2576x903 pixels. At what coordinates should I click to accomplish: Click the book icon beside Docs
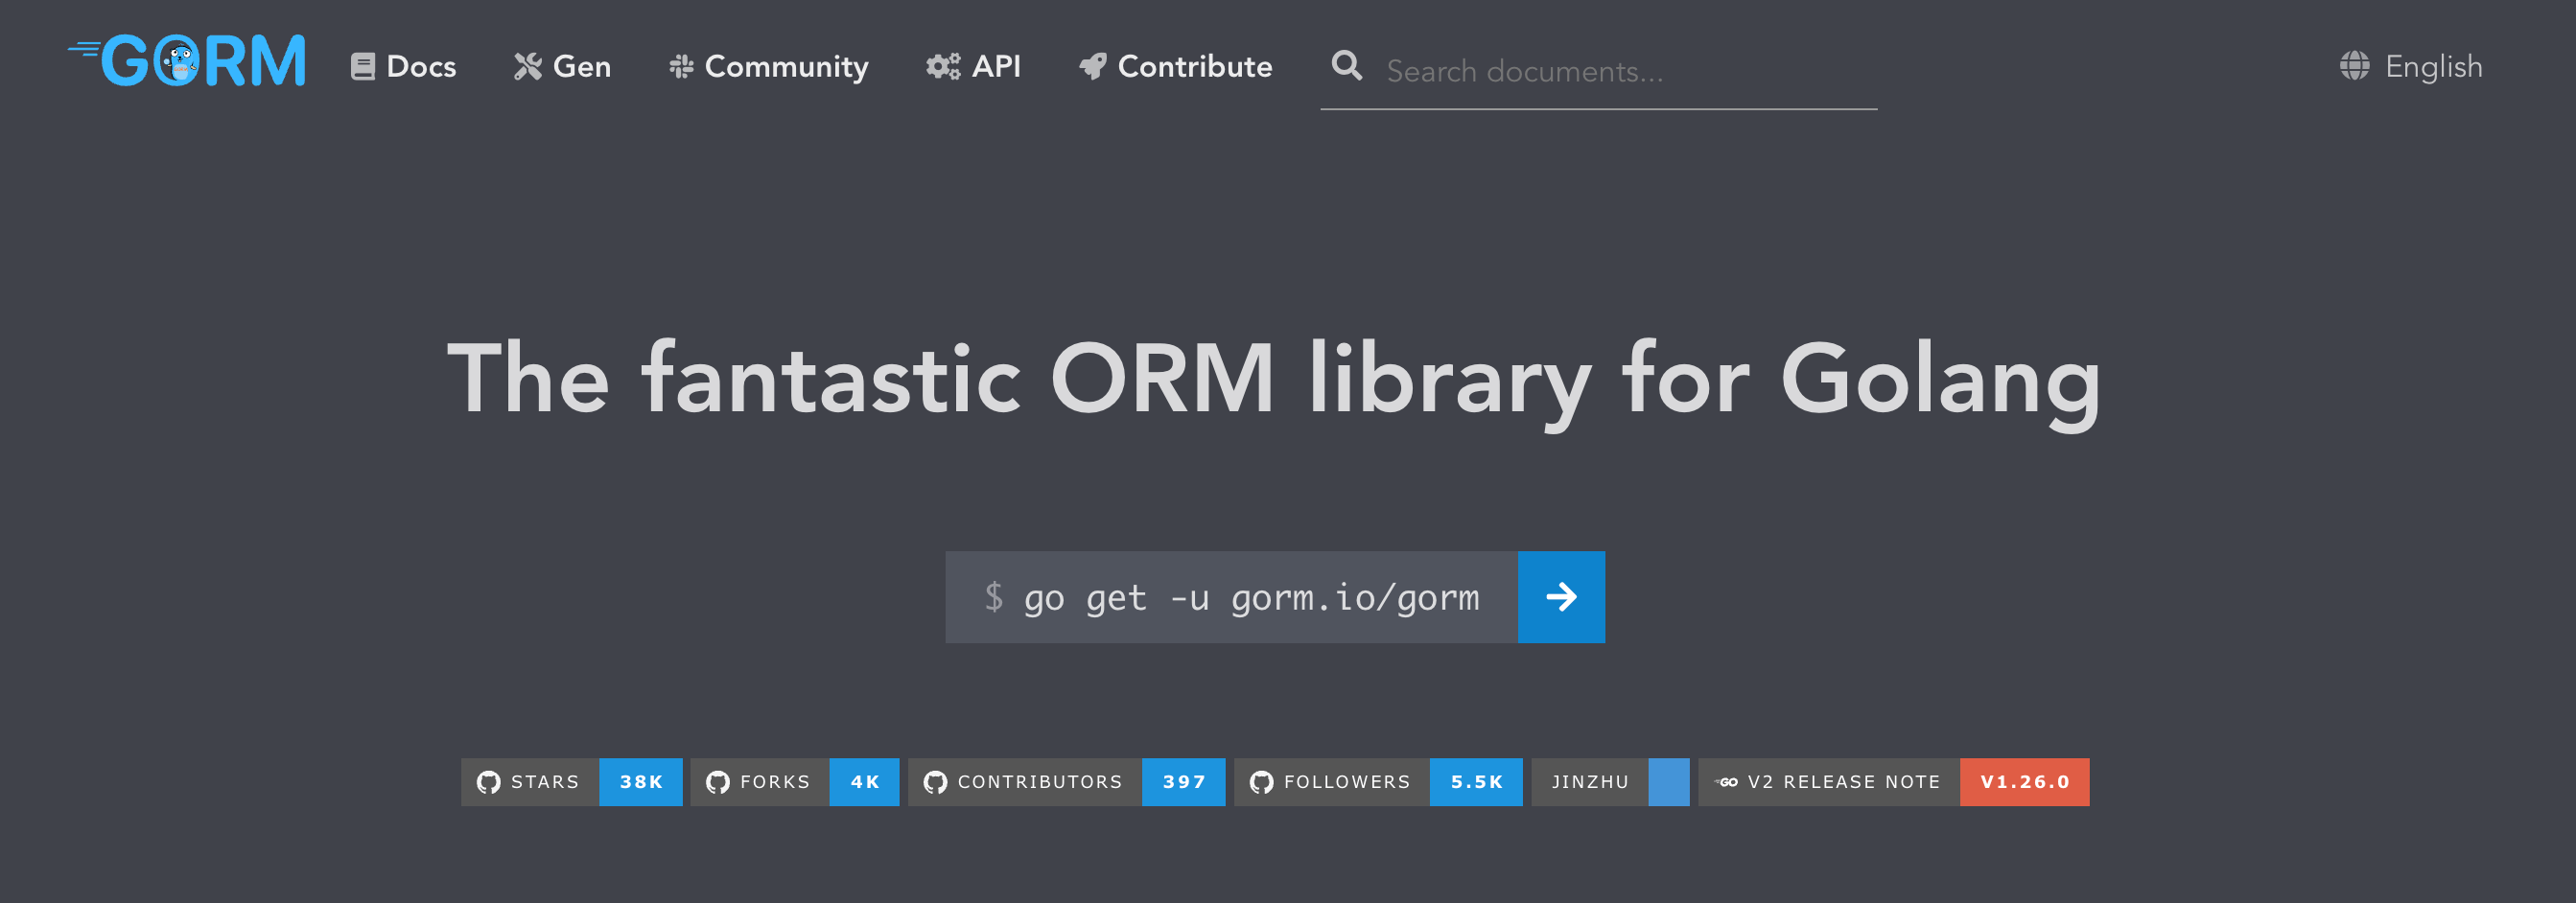pos(363,67)
